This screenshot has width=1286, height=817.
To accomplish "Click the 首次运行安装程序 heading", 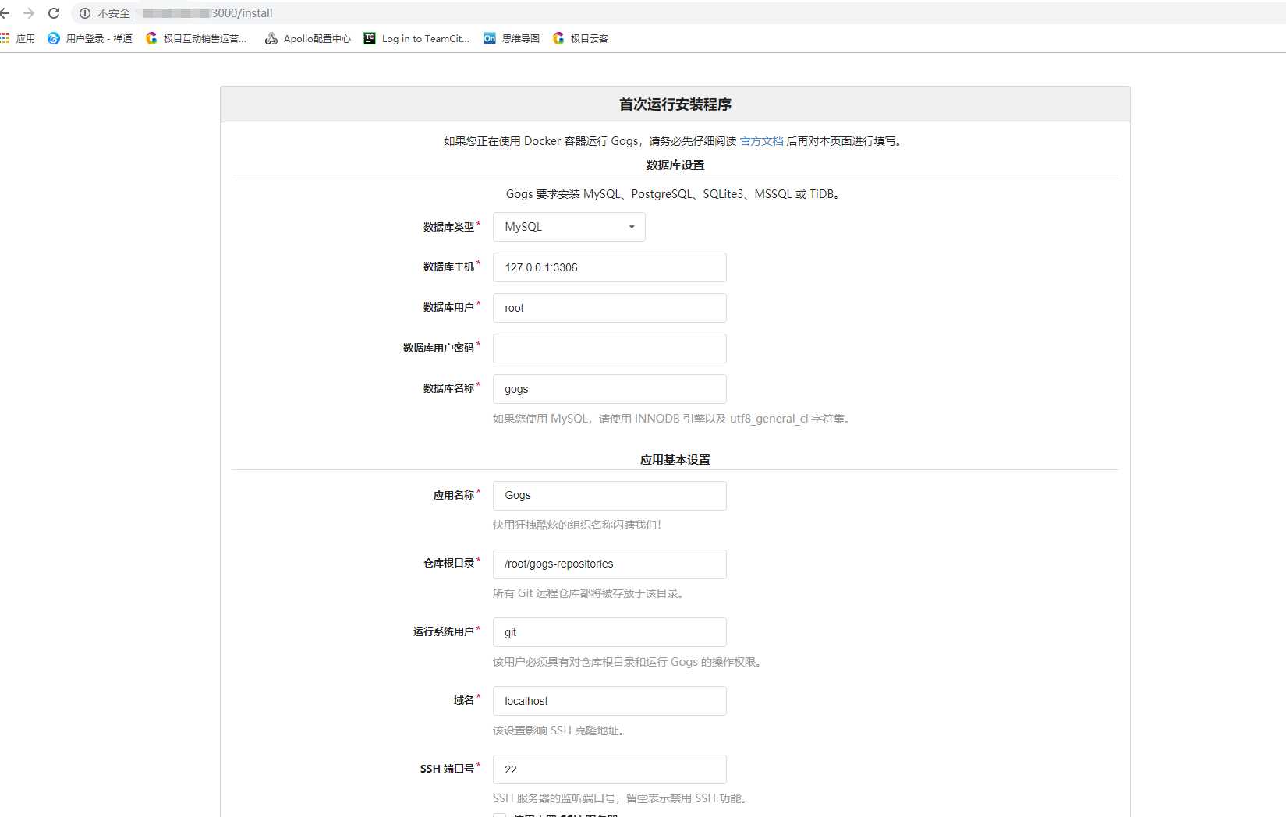I will click(675, 104).
